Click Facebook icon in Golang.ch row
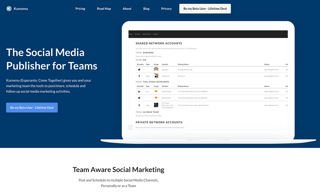320x192 pixels. coord(139,76)
